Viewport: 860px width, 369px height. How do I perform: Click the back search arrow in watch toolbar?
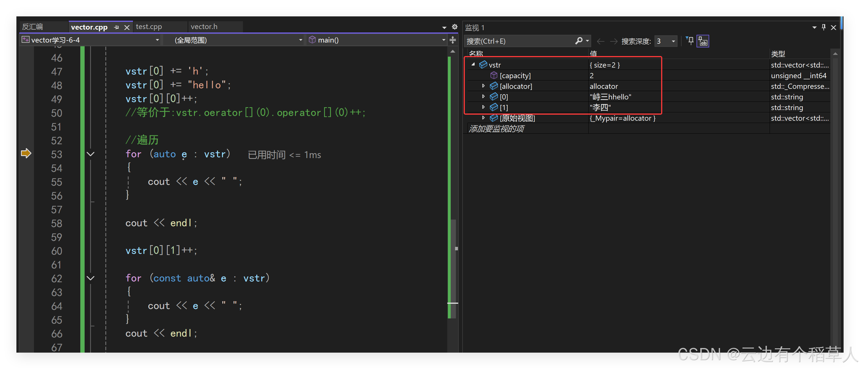coord(600,41)
